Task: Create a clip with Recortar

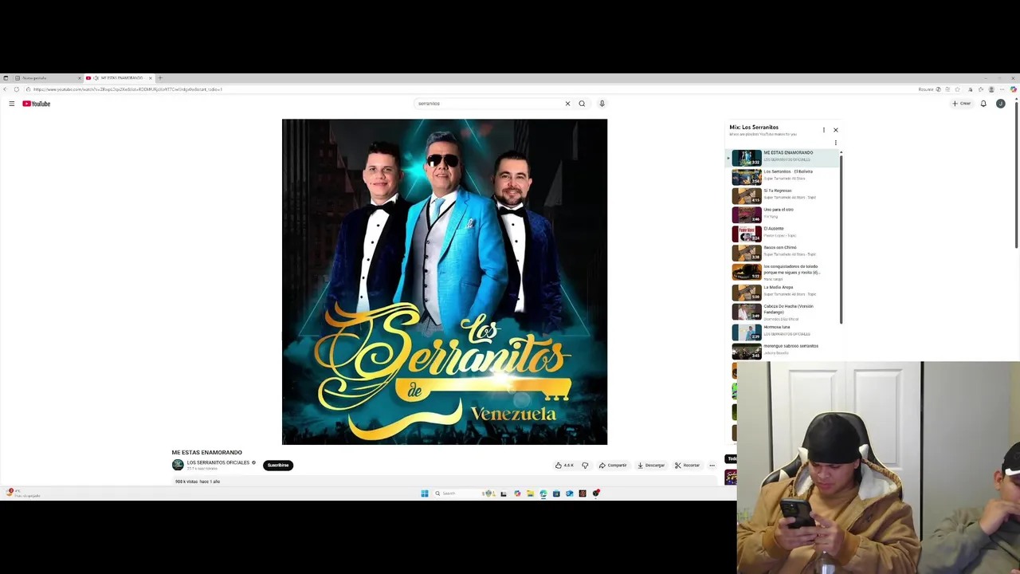Action: tap(687, 465)
